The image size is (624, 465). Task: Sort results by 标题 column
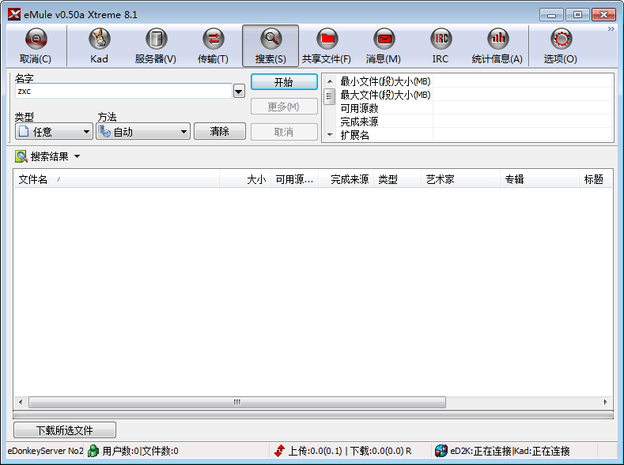(596, 179)
